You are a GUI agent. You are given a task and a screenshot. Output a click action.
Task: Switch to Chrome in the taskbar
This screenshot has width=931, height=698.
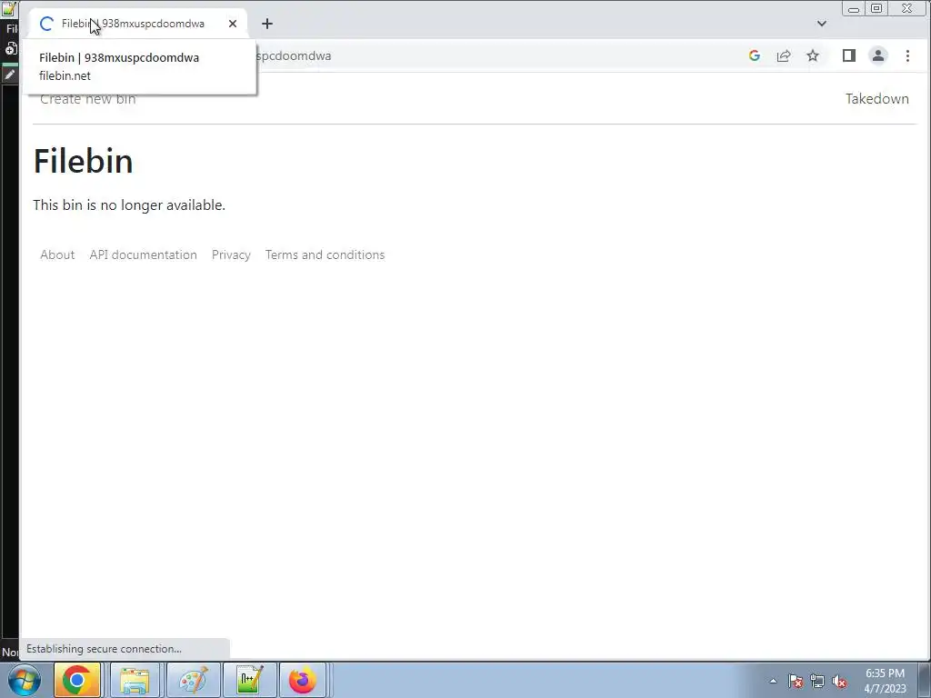77,680
